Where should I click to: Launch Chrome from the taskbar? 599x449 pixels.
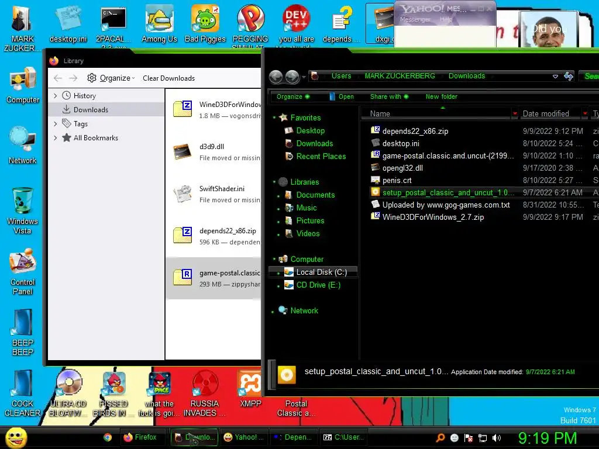pyautogui.click(x=108, y=437)
